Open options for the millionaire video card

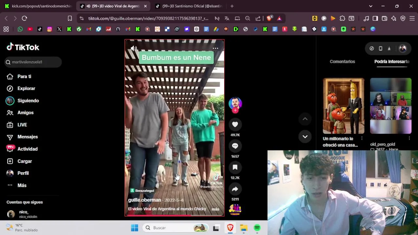pyautogui.click(x=362, y=138)
